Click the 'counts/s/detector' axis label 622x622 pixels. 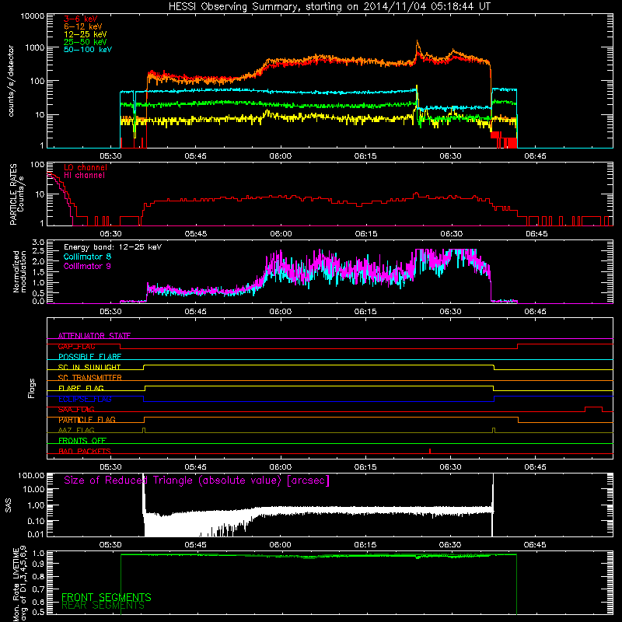coord(11,81)
